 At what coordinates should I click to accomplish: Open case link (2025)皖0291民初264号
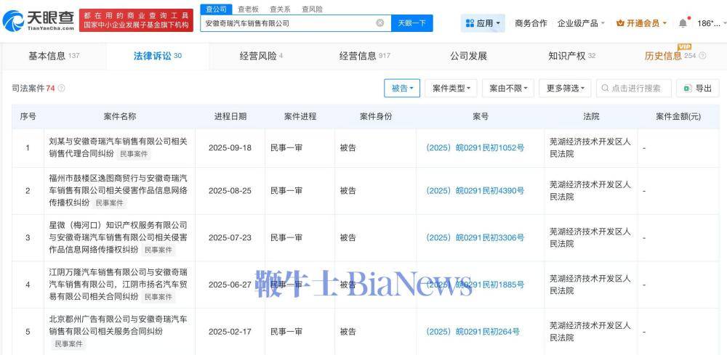pos(473,332)
